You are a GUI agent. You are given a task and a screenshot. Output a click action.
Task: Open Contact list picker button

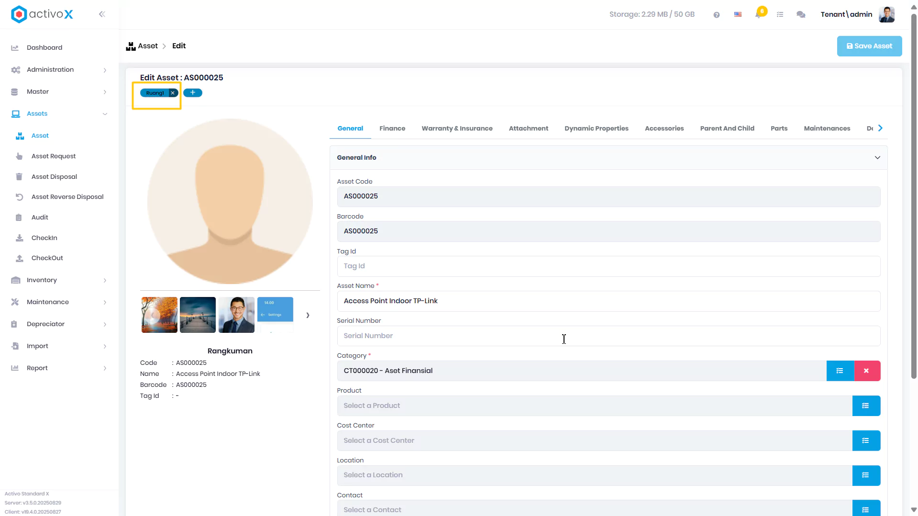pos(866,509)
